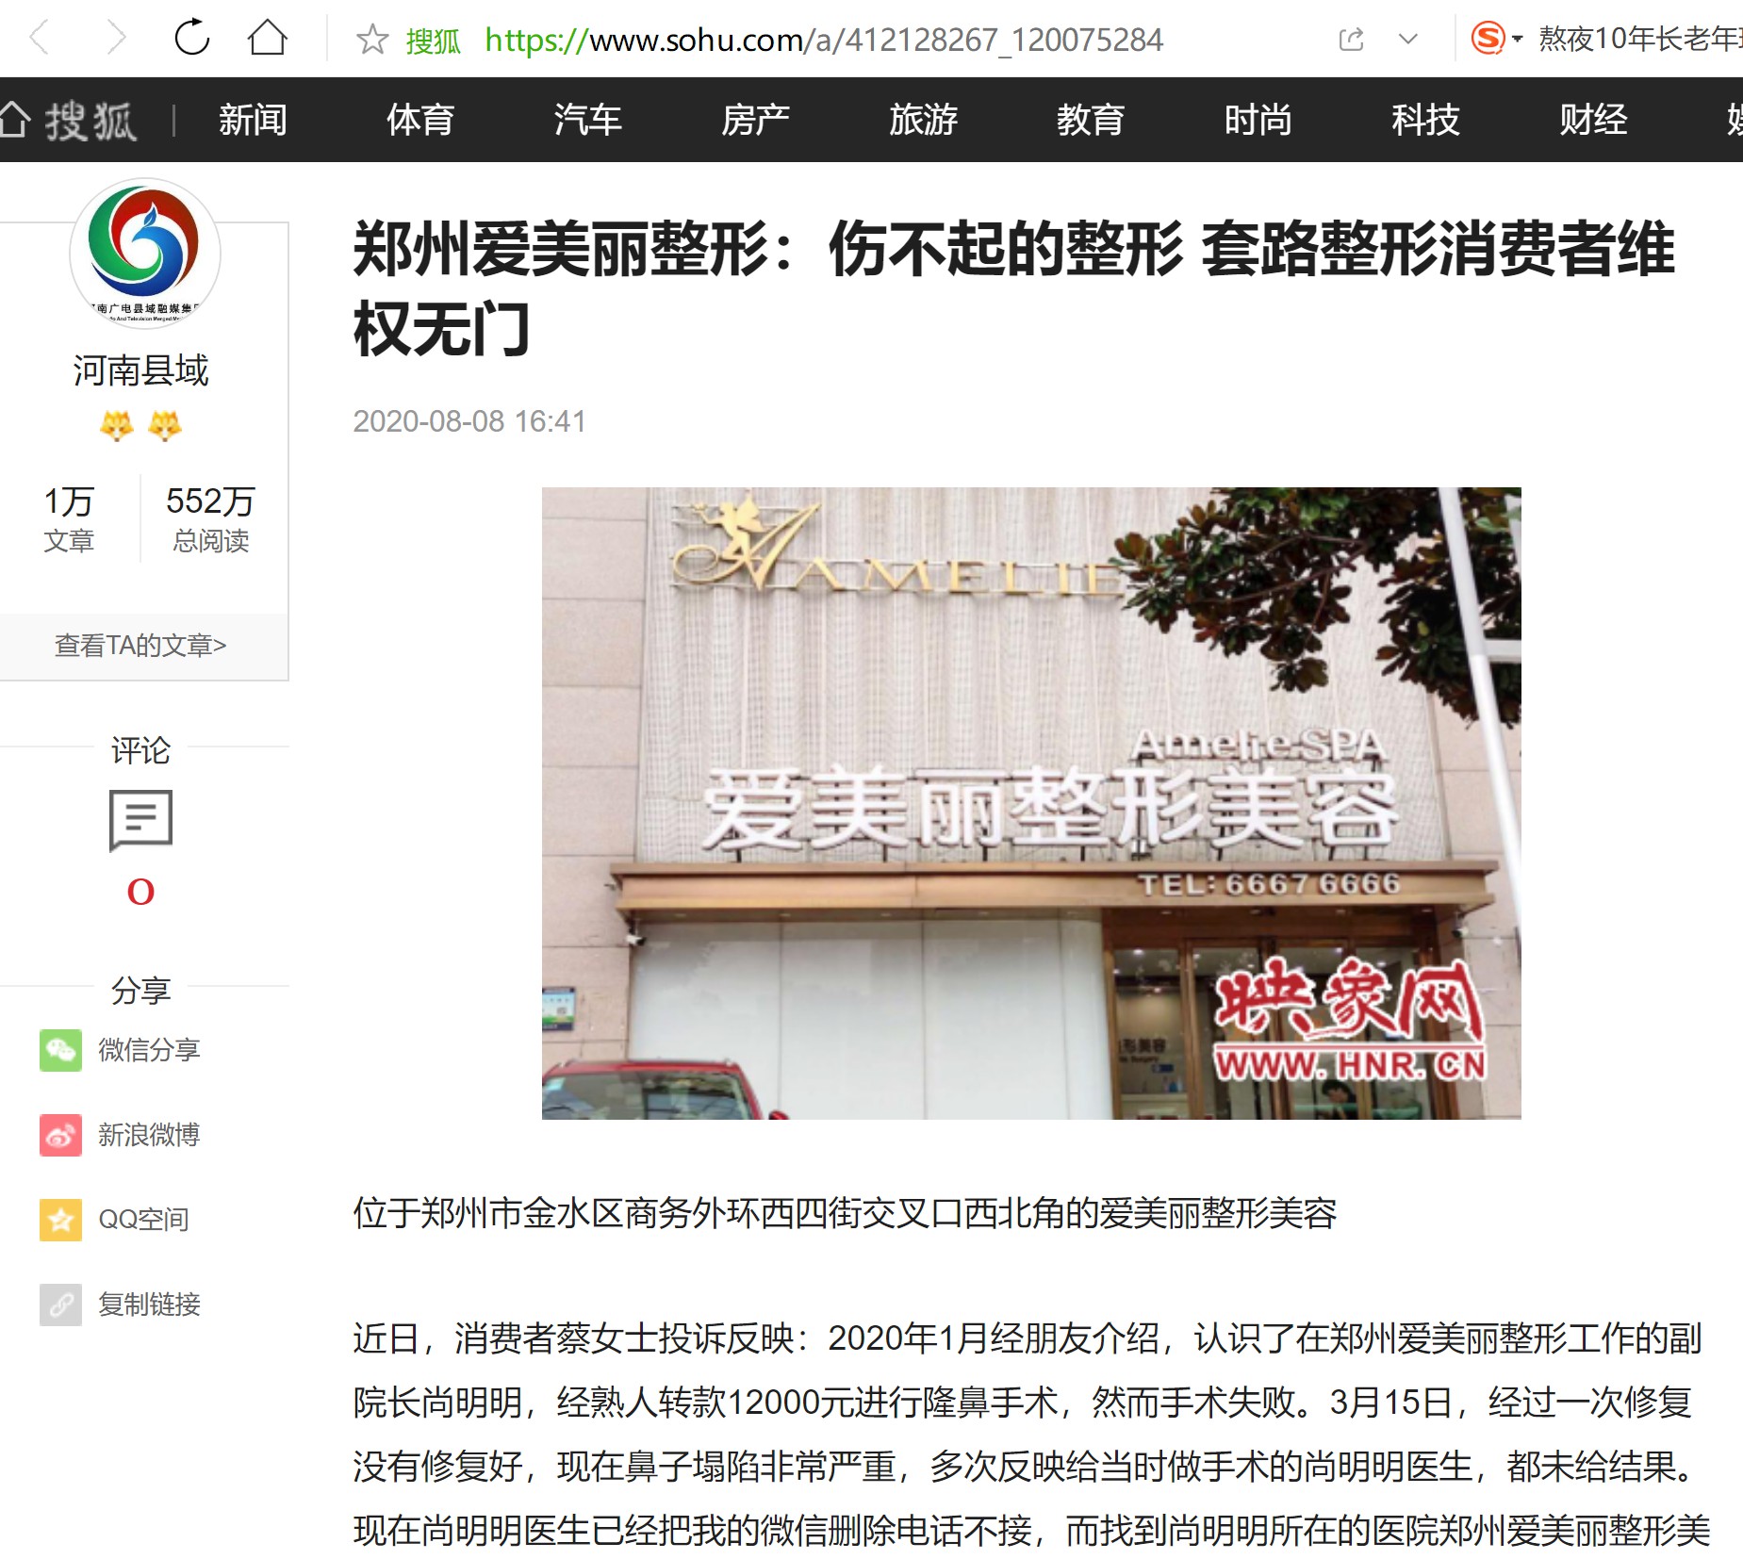The image size is (1743, 1559).
Task: Click the 552万 总阅读 count
Action: [x=210, y=518]
